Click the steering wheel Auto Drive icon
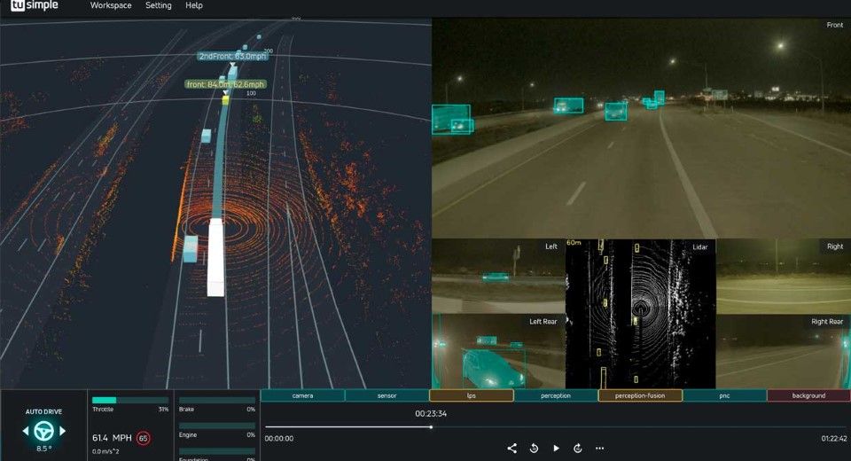The image size is (851, 461). click(x=43, y=431)
